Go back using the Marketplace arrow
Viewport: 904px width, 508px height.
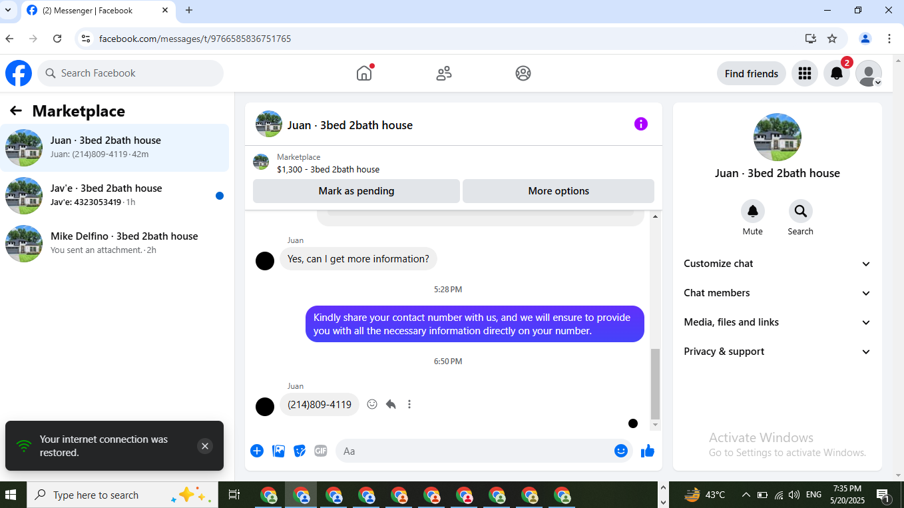(16, 111)
